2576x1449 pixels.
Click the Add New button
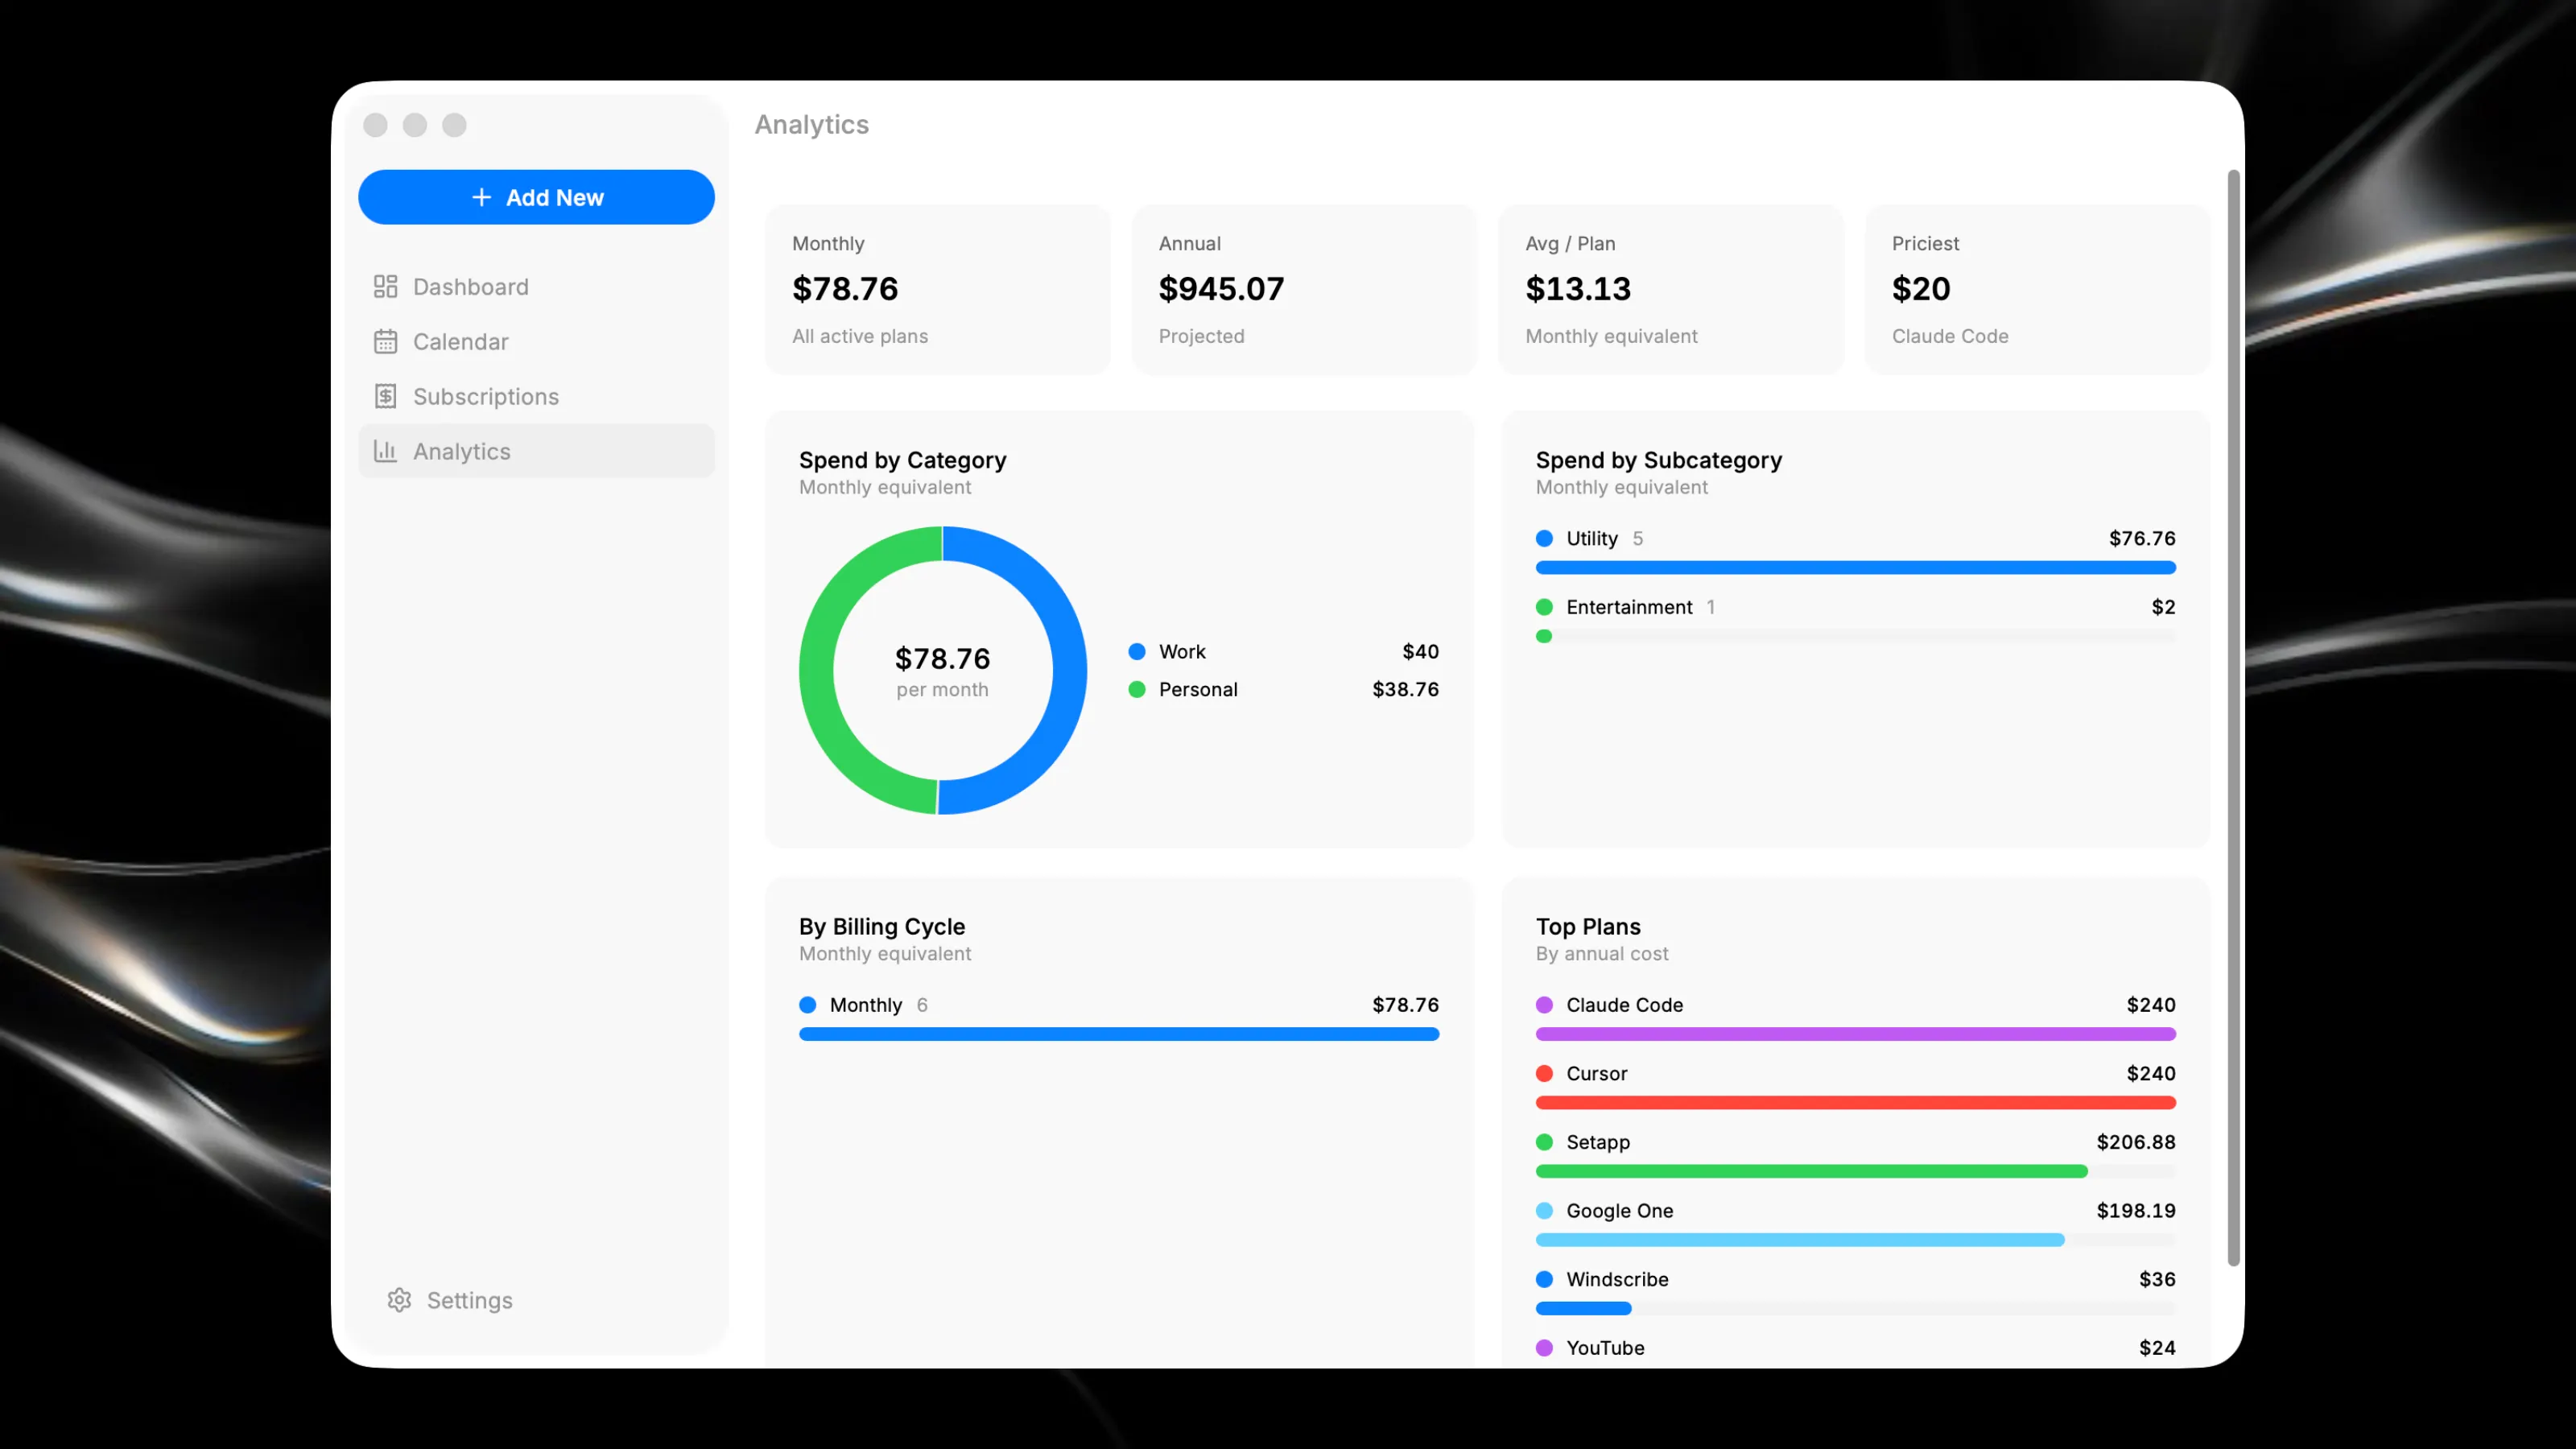[x=536, y=198]
